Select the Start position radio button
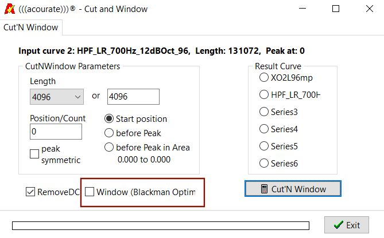 pos(109,119)
